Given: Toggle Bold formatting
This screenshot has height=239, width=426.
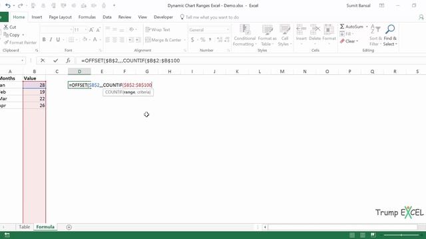Looking at the screenshot, I should pyautogui.click(x=44, y=40).
